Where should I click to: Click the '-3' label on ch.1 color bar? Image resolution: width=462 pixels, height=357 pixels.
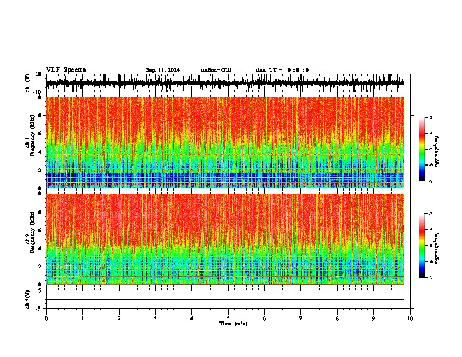(430, 117)
